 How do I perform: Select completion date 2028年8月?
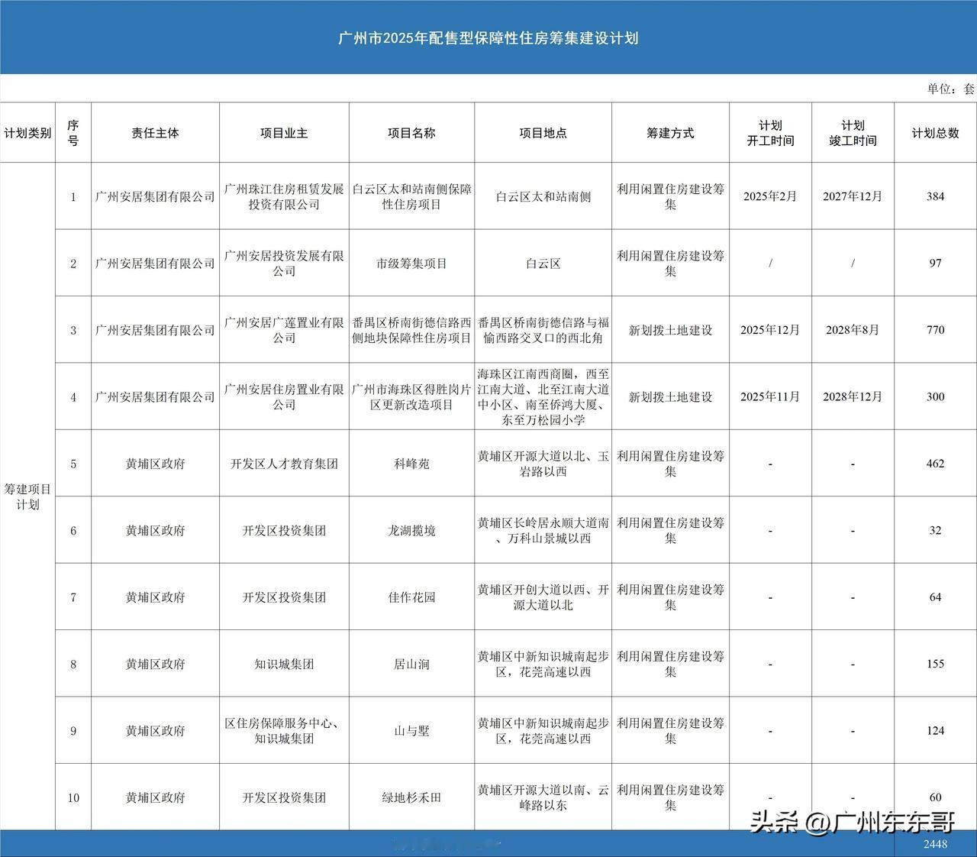853,330
